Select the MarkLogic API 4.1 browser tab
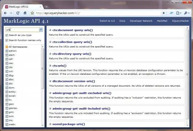This screenshot has height=131, width=193. click(23, 7)
